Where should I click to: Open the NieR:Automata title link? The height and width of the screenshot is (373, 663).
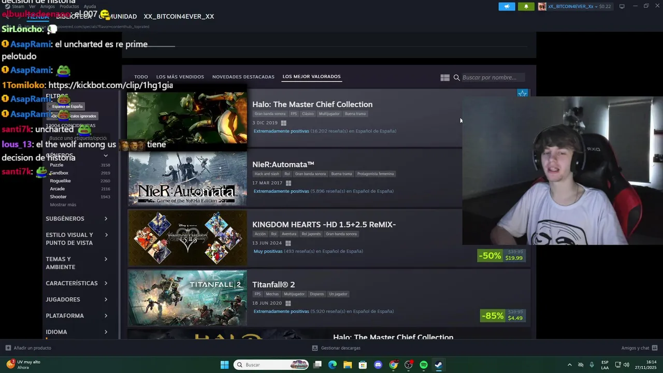point(283,164)
